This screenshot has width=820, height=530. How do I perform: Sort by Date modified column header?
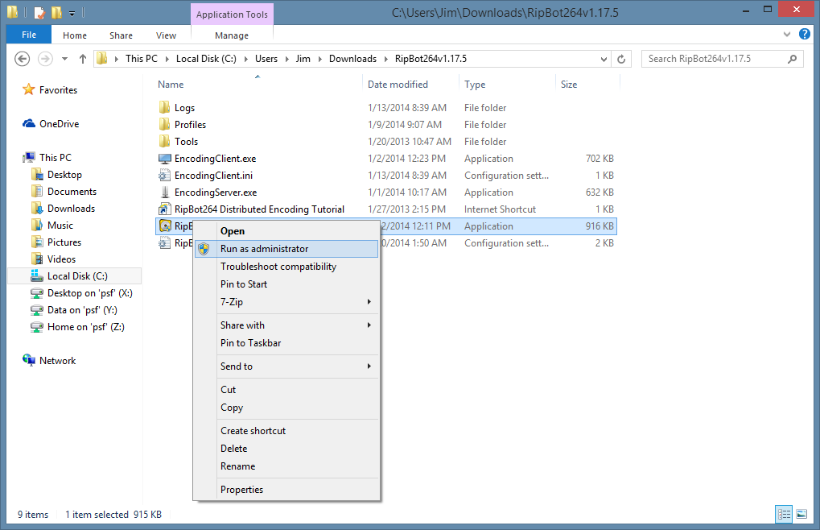[398, 85]
